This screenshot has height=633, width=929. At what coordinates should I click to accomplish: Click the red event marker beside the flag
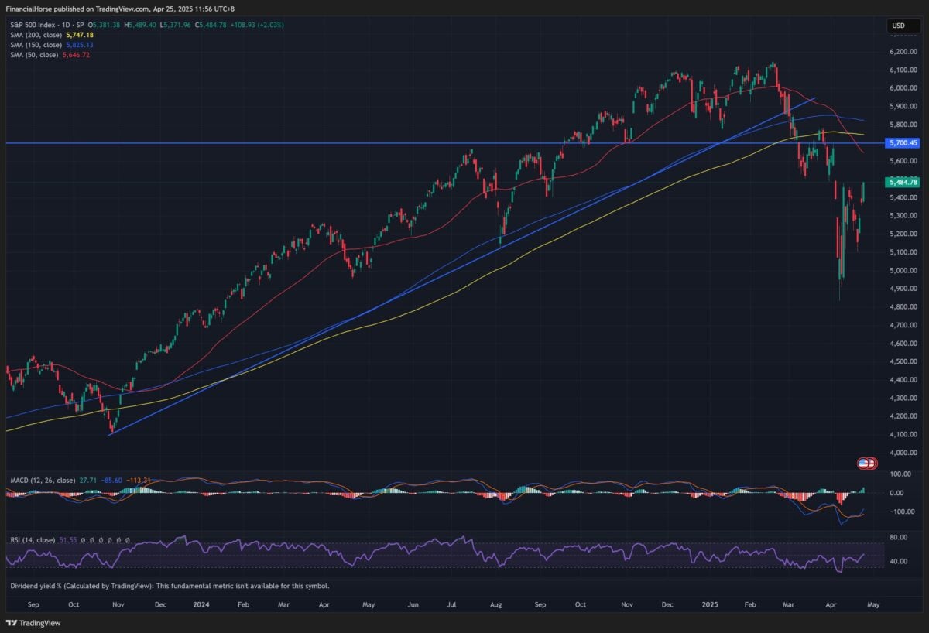pyautogui.click(x=872, y=463)
